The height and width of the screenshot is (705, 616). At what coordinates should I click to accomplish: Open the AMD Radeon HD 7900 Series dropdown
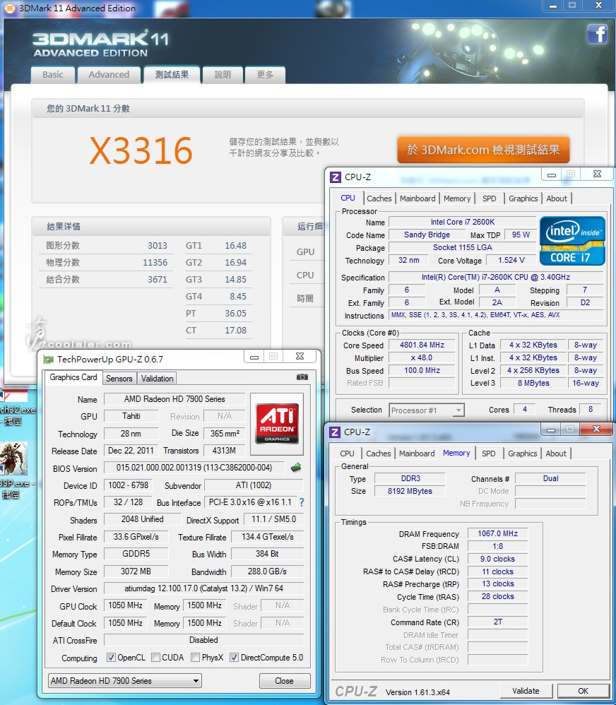click(x=124, y=681)
